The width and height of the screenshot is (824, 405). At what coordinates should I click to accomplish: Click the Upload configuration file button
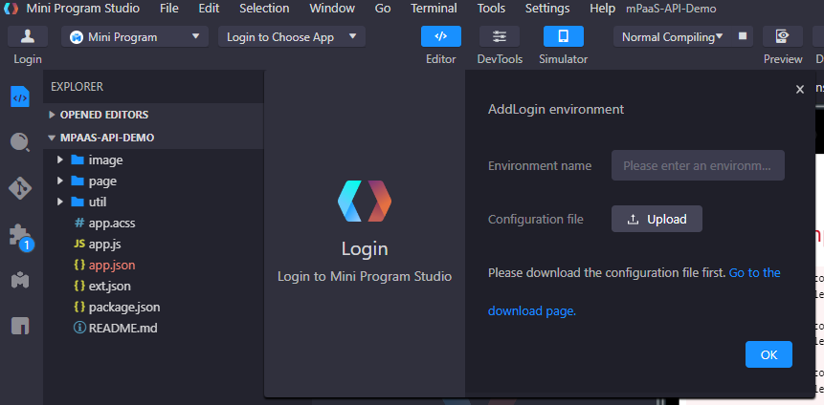click(x=657, y=219)
